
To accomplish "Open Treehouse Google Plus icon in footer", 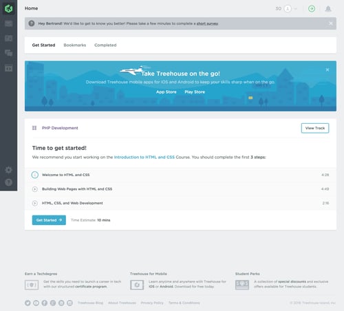I will [53, 303].
